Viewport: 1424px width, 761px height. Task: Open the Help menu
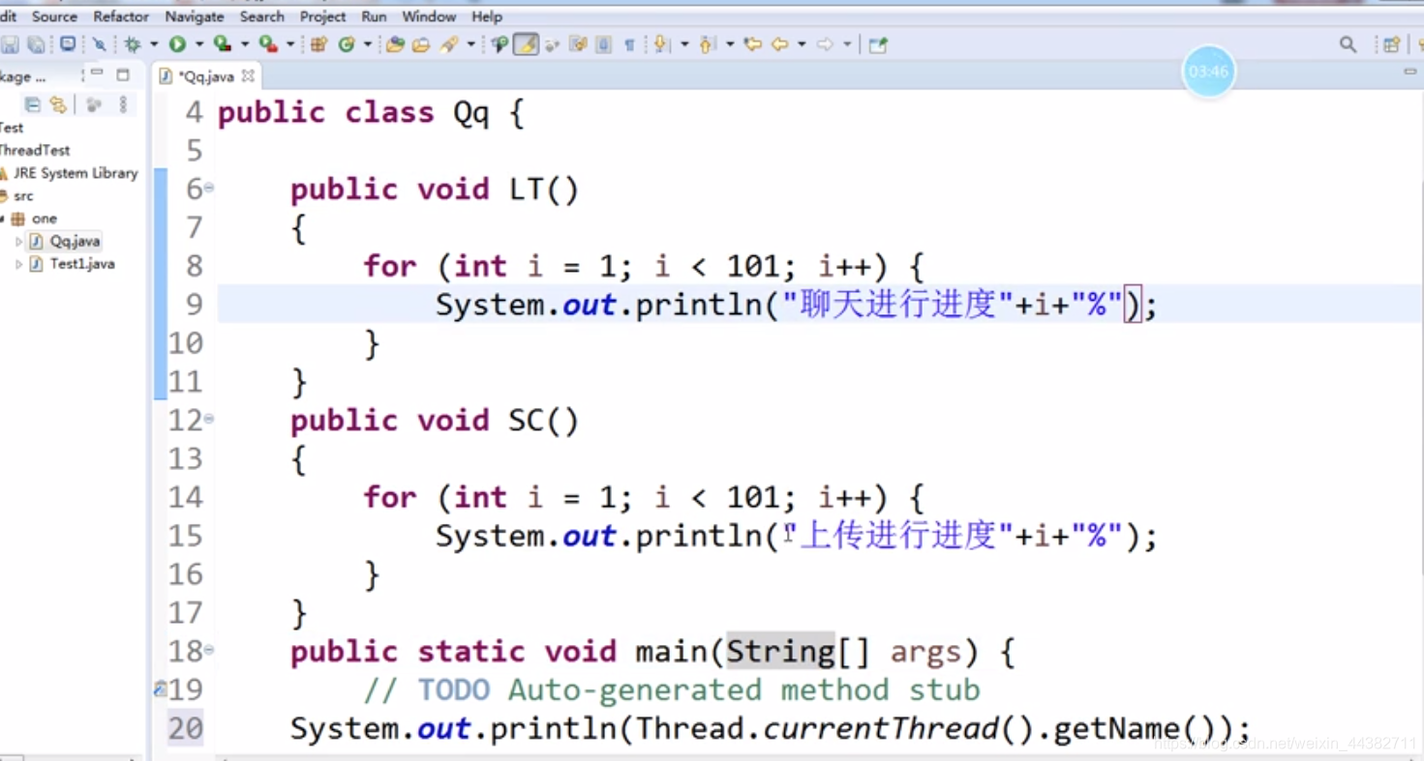[x=487, y=16]
